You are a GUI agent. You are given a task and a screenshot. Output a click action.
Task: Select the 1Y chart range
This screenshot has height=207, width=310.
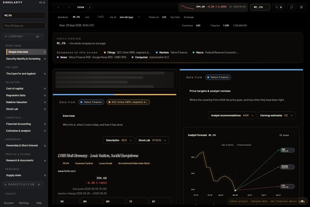(x=137, y=201)
